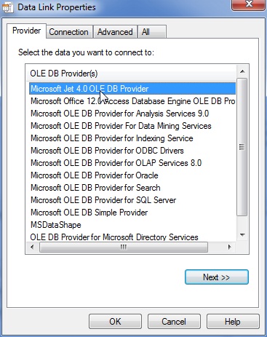This screenshot has width=267, height=337.
Task: Click the list's scroll up arrow
Action: pyautogui.click(x=242, y=71)
